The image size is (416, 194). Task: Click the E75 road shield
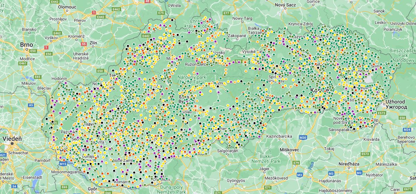tap(161, 13)
